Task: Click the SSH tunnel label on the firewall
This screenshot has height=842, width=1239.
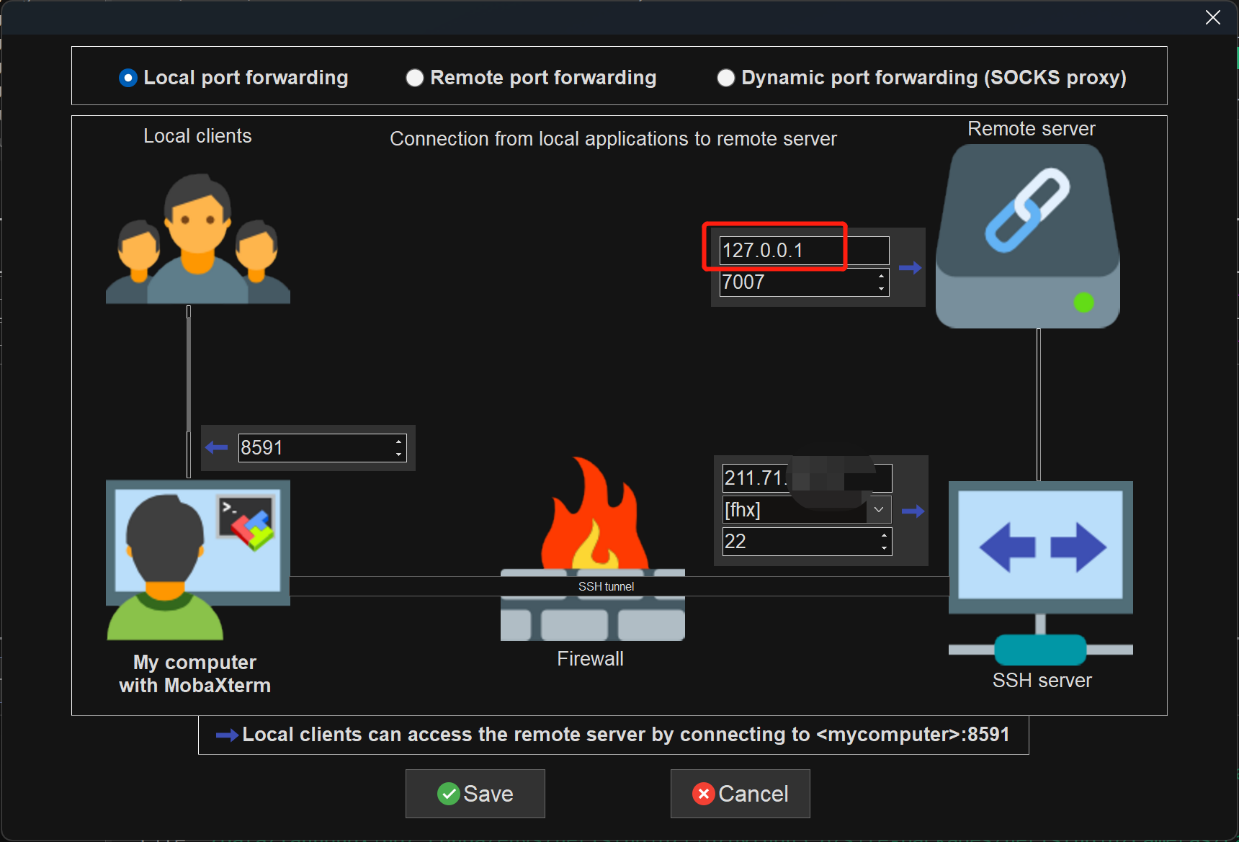Action: pyautogui.click(x=605, y=586)
